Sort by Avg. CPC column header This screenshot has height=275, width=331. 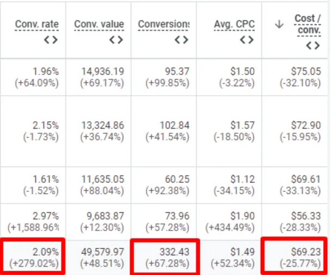click(x=234, y=25)
